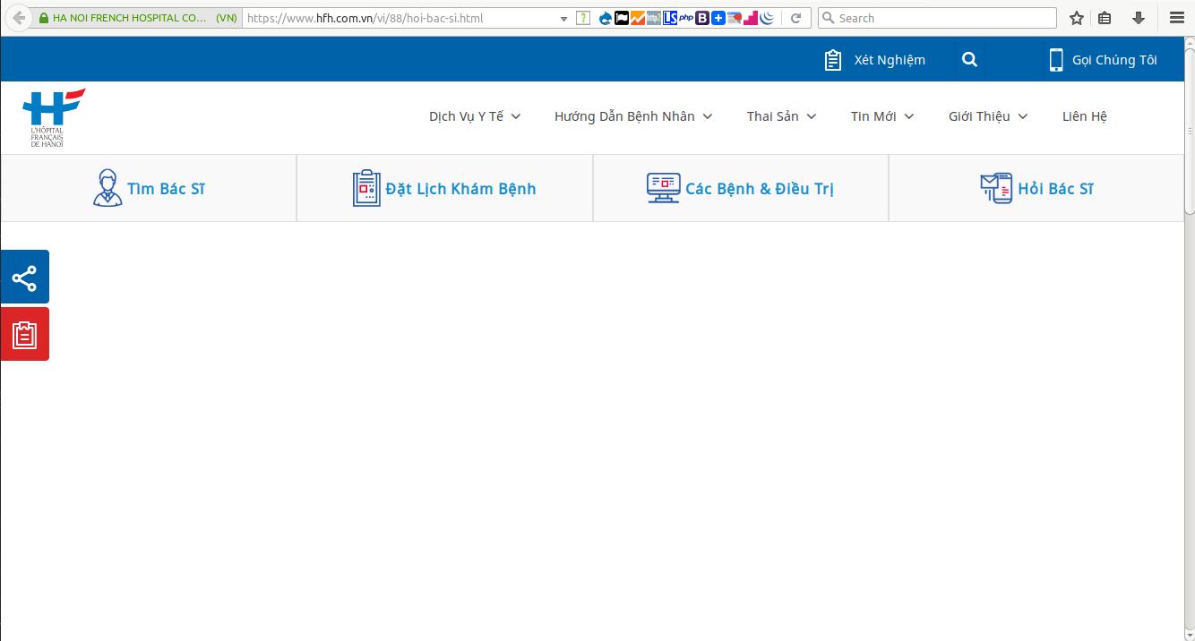Click the blue plus icon in address bar

[718, 18]
